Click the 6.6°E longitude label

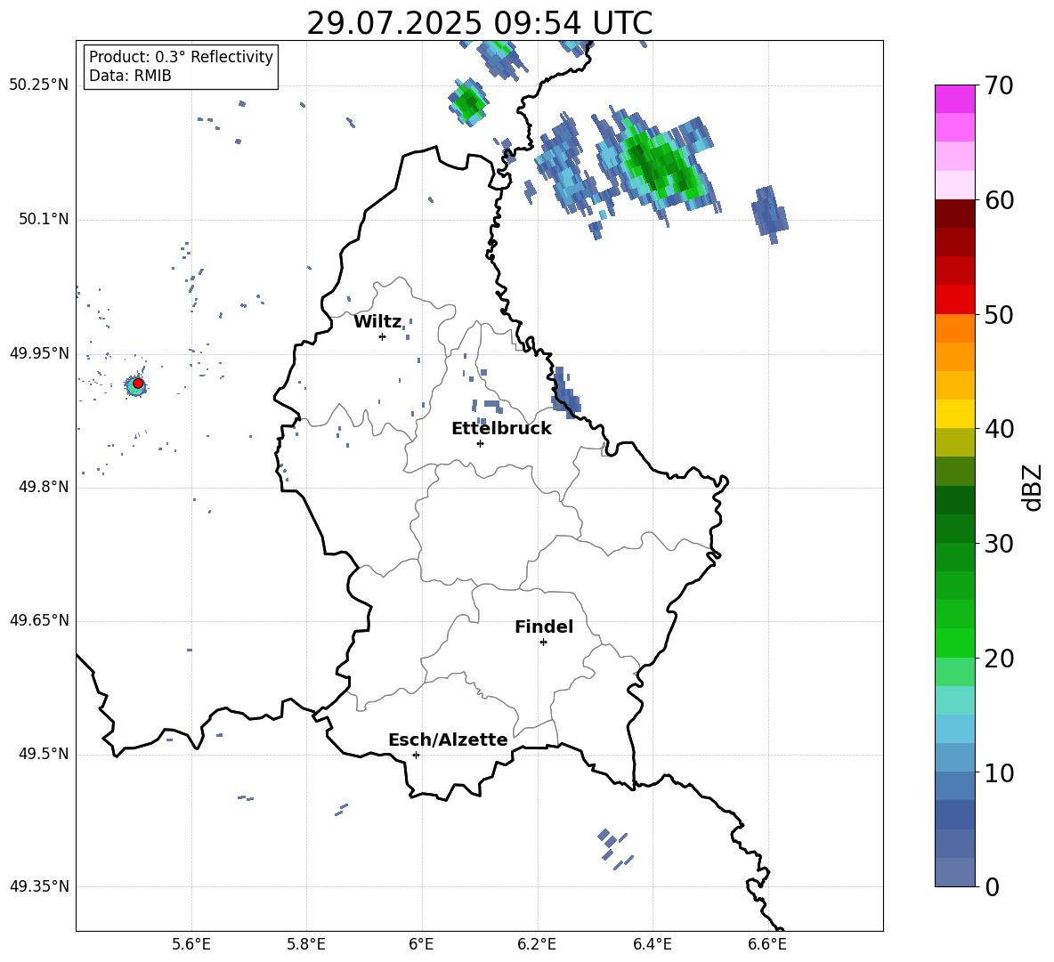pos(767,944)
